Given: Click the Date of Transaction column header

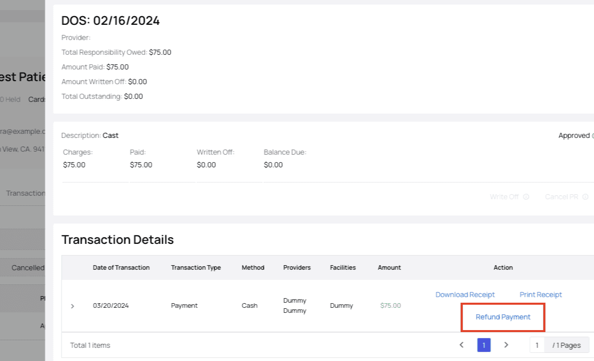Looking at the screenshot, I should (121, 268).
